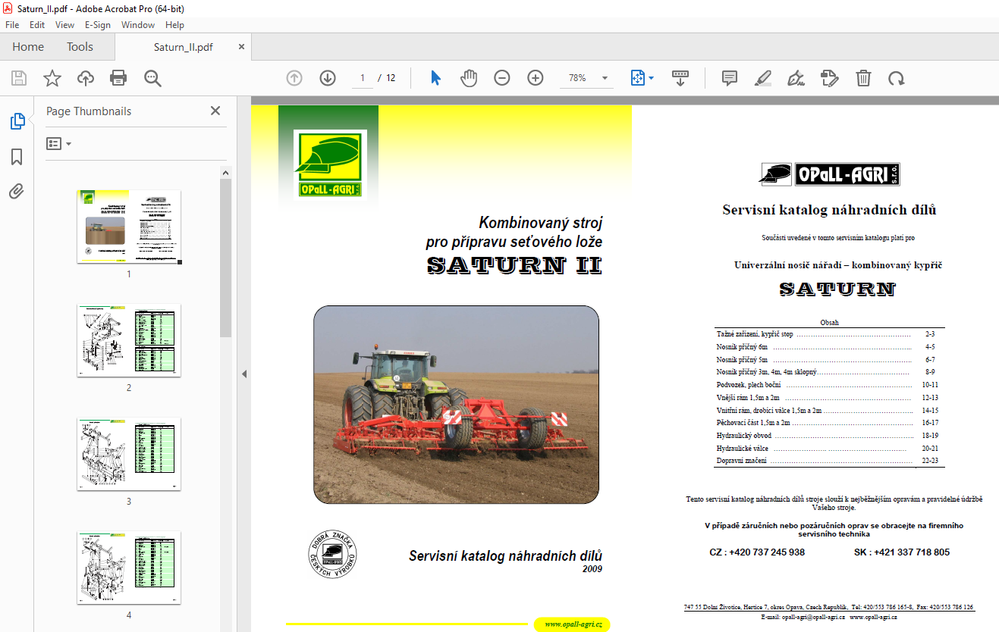Select the Saturn_II.pdf document tab
The height and width of the screenshot is (632, 999).
[x=183, y=47]
